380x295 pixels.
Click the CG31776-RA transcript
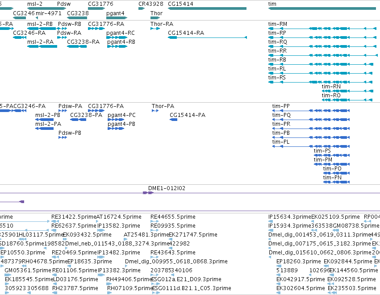[x=96, y=29]
